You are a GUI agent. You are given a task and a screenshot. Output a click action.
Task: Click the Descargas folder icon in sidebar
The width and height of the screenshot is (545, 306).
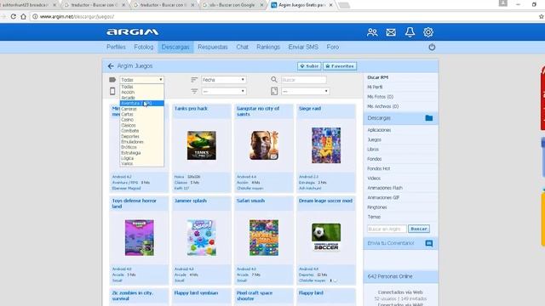click(429, 118)
